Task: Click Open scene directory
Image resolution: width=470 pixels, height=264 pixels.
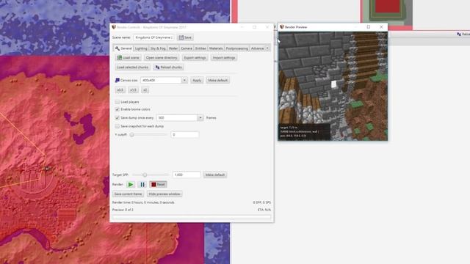Action: (x=162, y=57)
